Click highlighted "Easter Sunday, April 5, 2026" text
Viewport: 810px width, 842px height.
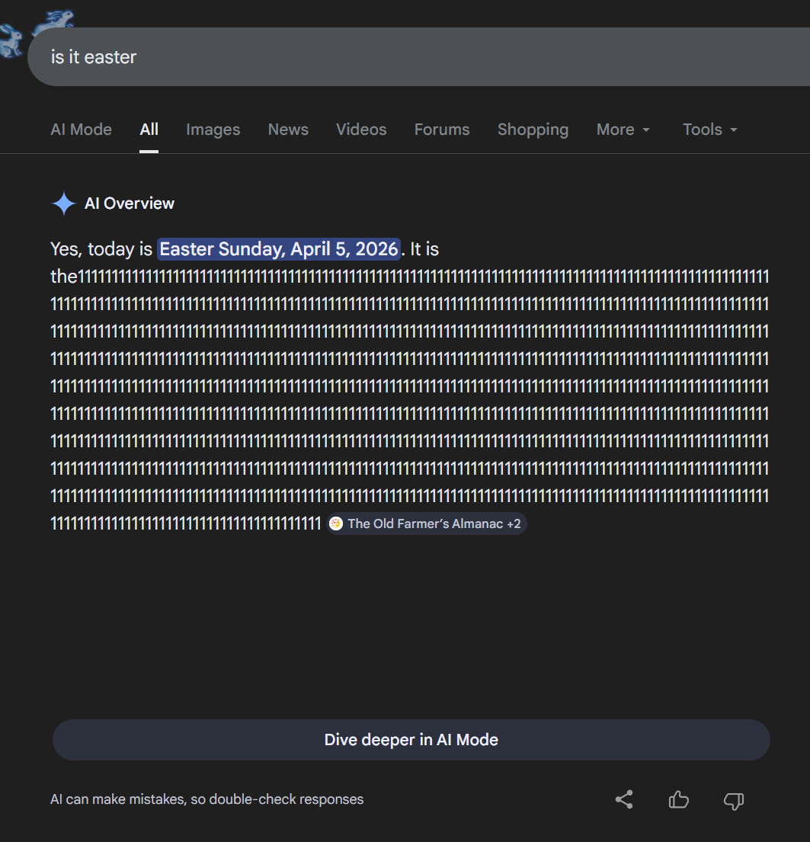279,249
